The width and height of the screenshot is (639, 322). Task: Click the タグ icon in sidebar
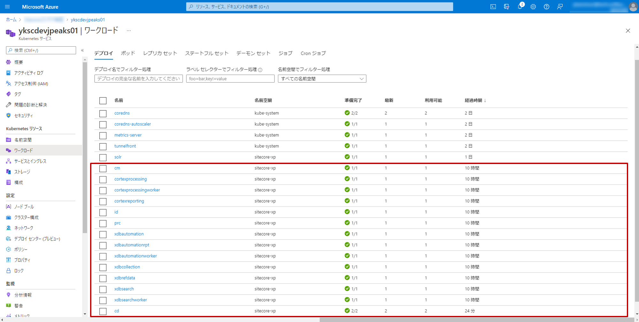(x=9, y=94)
